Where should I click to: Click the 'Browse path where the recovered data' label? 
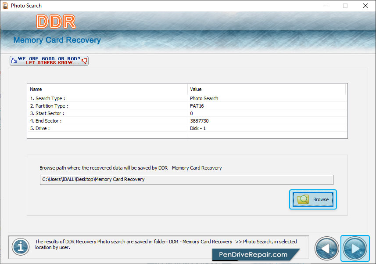point(131,168)
